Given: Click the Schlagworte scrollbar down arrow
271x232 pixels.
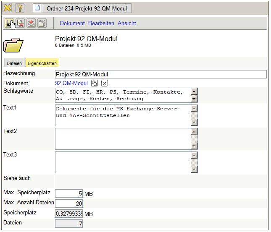Looking at the screenshot, I should [194, 99].
